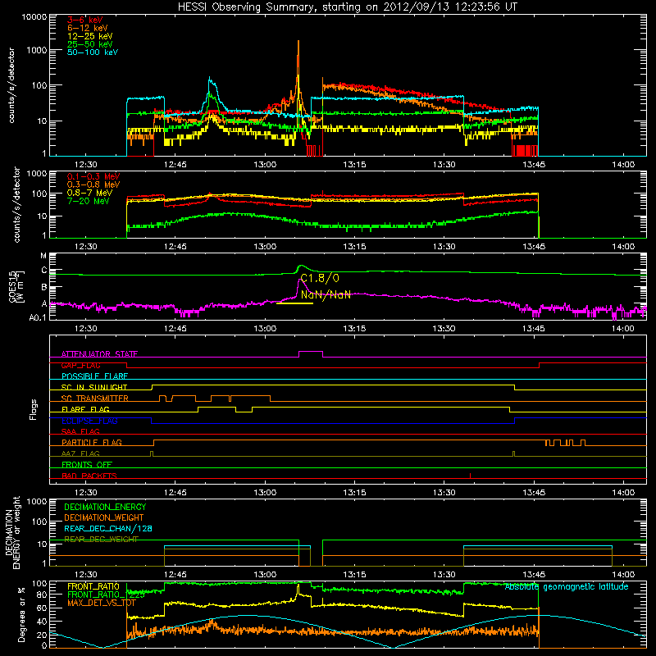Click the red bad packets tick mark
656x656 pixels.
(470, 476)
